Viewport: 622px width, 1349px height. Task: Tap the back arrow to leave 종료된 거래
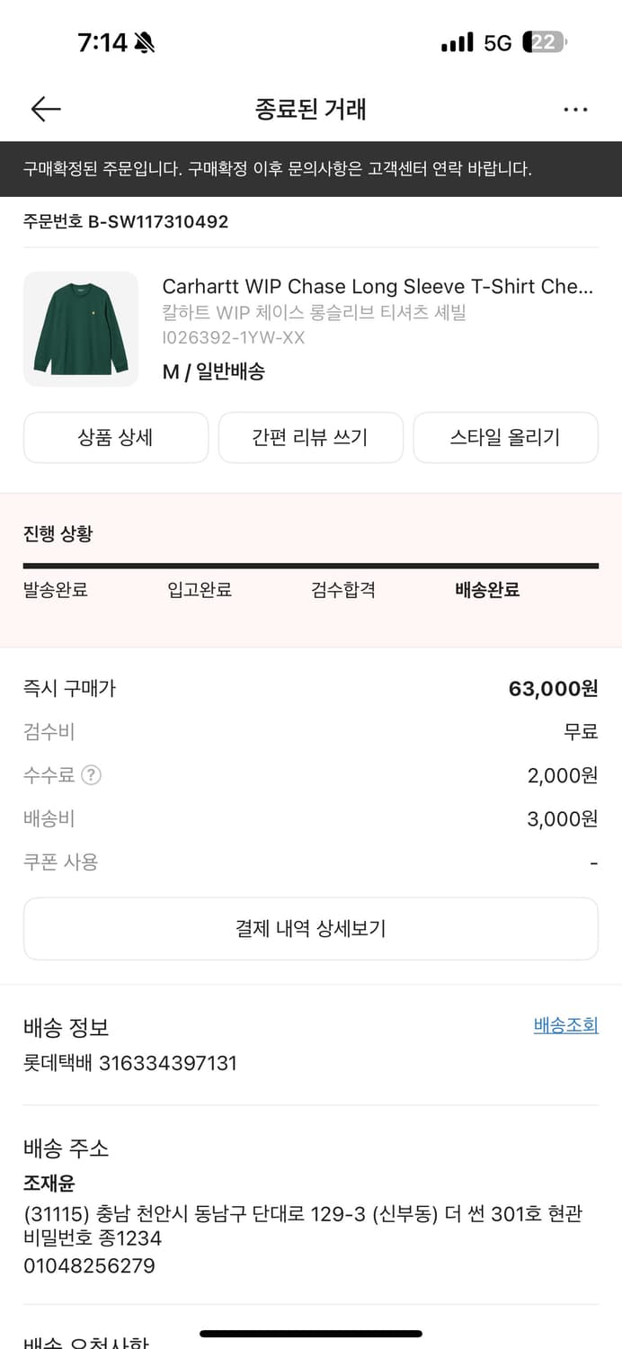click(x=45, y=108)
